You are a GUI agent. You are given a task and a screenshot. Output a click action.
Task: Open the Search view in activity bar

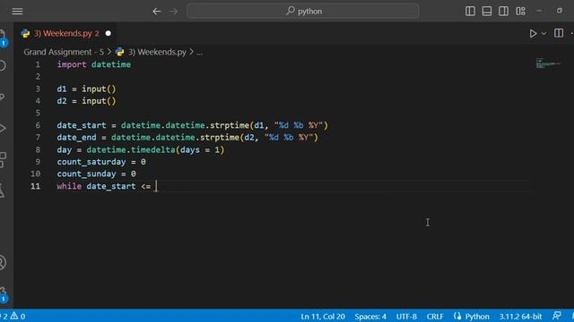coord(3,65)
